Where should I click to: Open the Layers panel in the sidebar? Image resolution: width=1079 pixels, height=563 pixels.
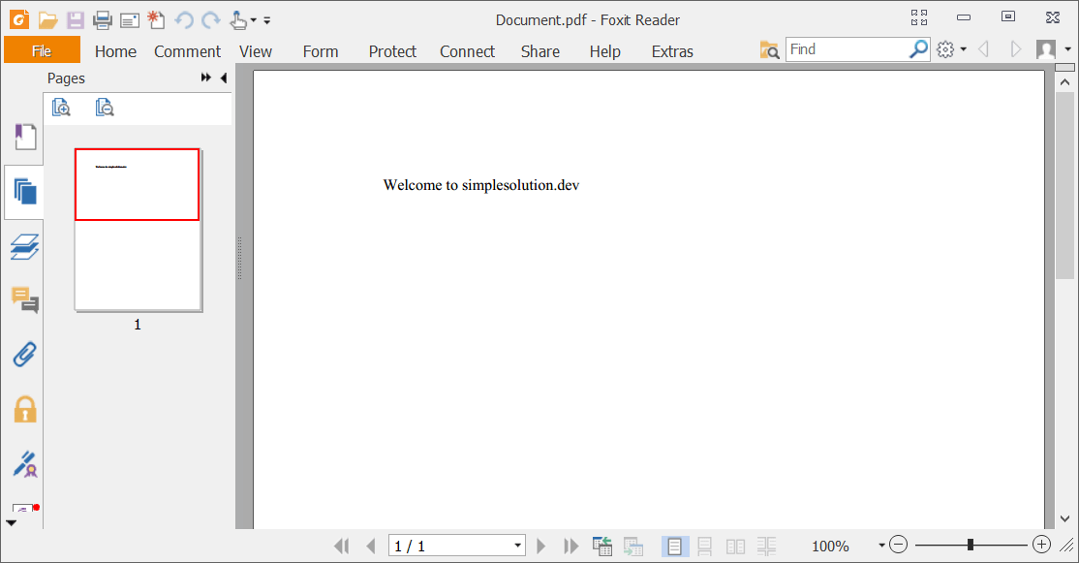point(24,247)
